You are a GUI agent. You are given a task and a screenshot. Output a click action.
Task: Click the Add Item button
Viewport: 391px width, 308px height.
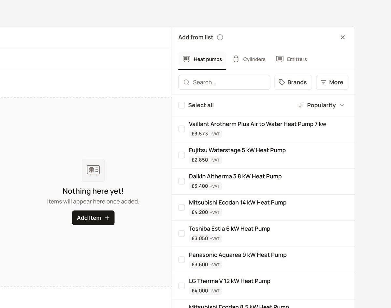pos(93,218)
